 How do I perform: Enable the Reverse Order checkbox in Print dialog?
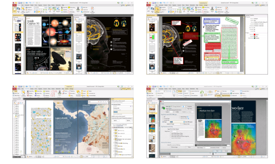pos(183,124)
